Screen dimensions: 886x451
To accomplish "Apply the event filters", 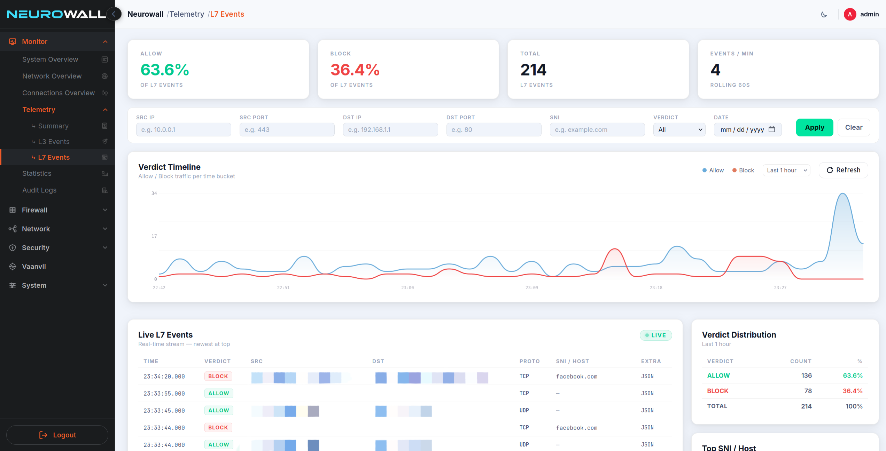I will coord(815,127).
